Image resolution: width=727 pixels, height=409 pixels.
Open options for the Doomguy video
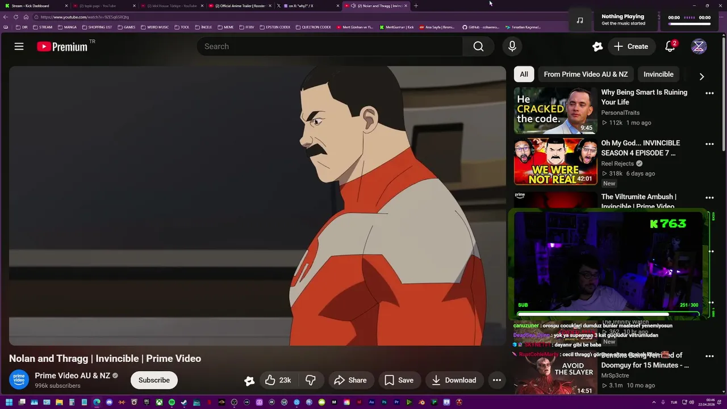tap(709, 356)
